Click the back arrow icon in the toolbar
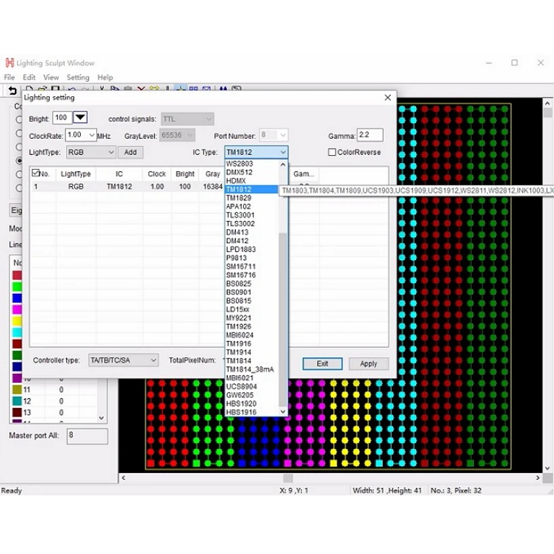The width and height of the screenshot is (554, 554). point(12,91)
